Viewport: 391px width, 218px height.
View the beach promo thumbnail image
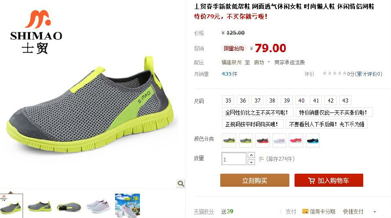tap(127, 206)
